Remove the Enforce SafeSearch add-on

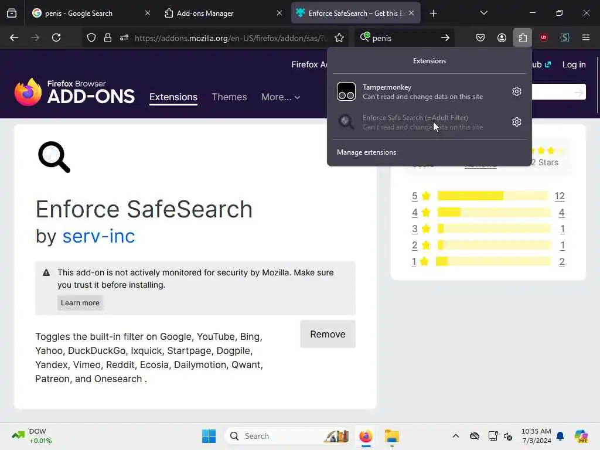[328, 334]
